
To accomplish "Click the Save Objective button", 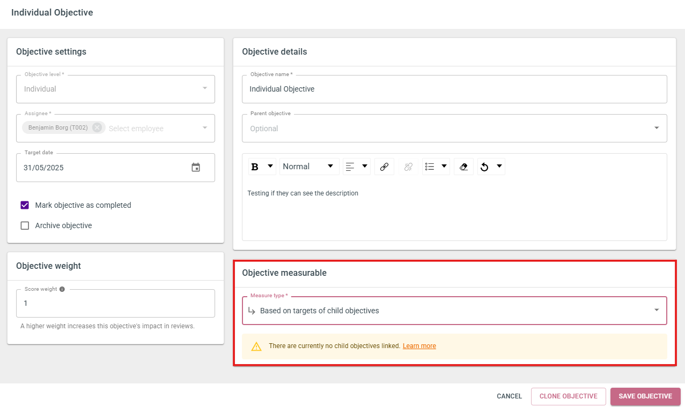I will [645, 396].
